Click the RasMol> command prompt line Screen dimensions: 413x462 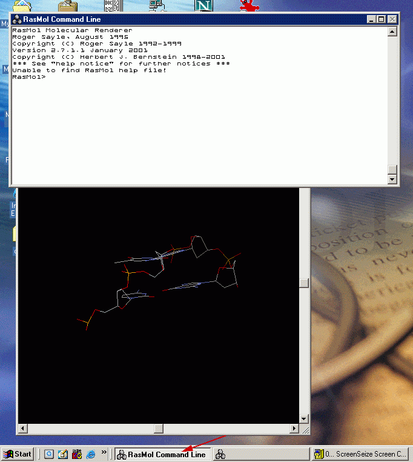tap(29, 77)
